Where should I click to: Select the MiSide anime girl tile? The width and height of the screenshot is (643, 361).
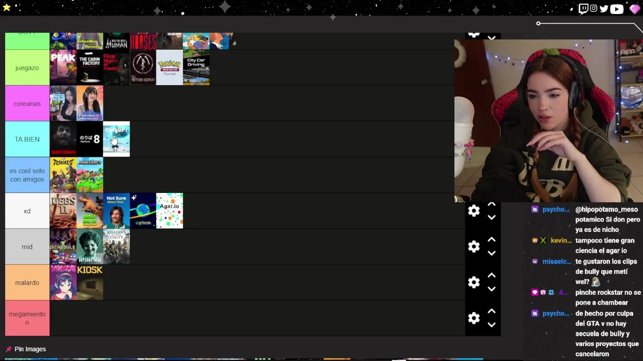click(x=63, y=282)
